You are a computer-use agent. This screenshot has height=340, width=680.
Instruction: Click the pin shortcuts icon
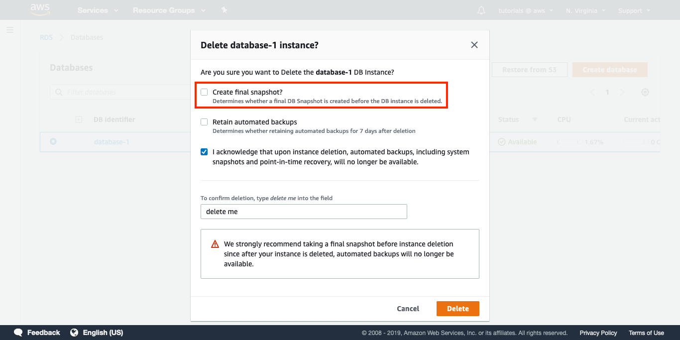point(224,10)
